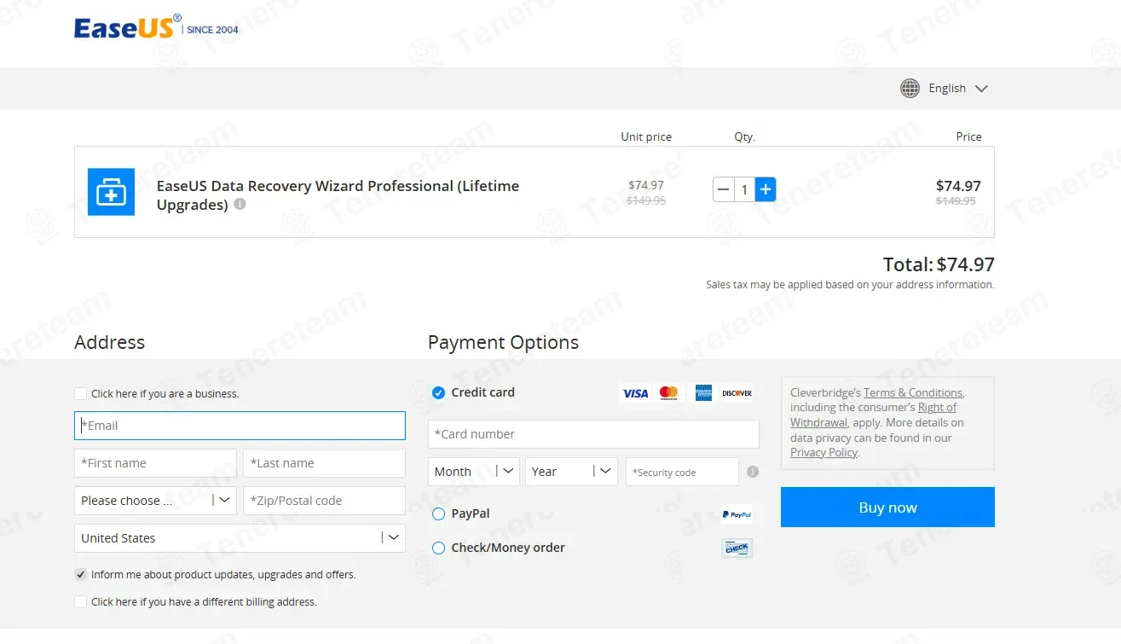The width and height of the screenshot is (1121, 644).
Task: Expand the United States country dropdown
Action: click(x=239, y=538)
